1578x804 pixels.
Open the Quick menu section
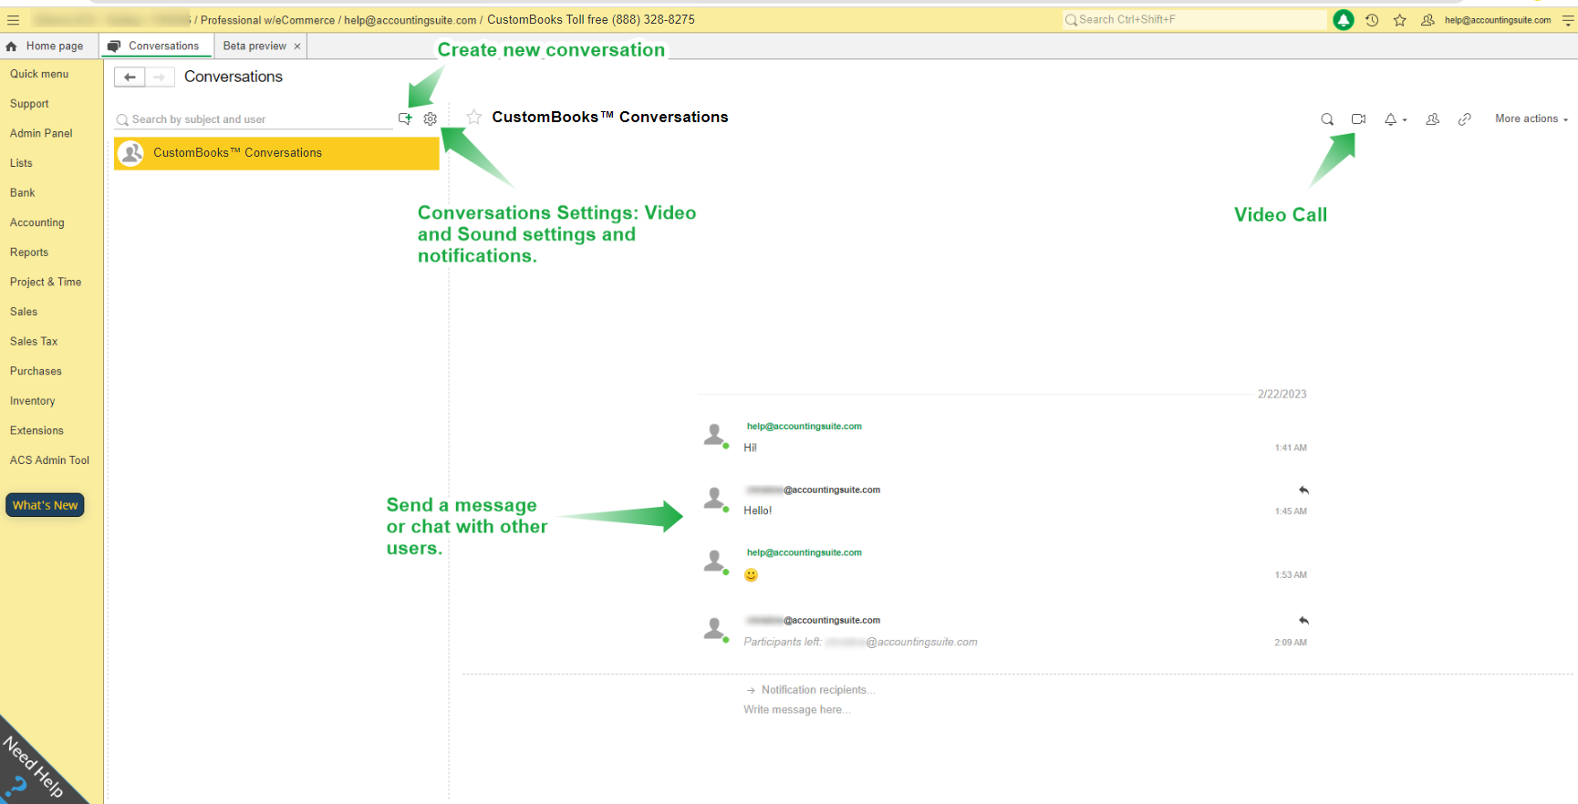click(39, 74)
